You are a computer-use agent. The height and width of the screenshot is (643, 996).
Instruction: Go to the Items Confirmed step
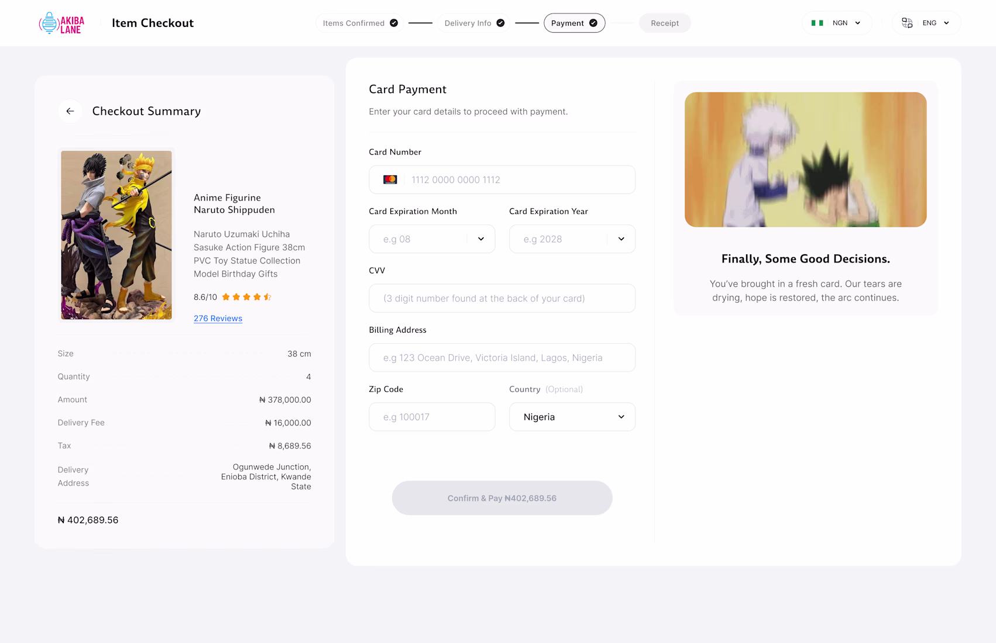[x=359, y=23]
